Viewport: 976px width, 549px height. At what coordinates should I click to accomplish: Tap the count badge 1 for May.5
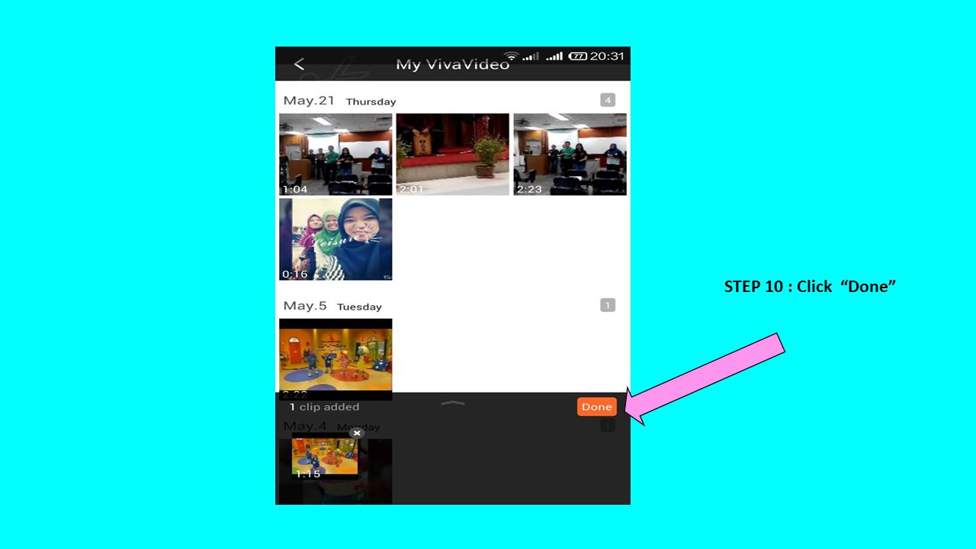[x=608, y=305]
